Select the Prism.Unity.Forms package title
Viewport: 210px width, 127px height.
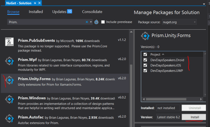(x=34, y=79)
